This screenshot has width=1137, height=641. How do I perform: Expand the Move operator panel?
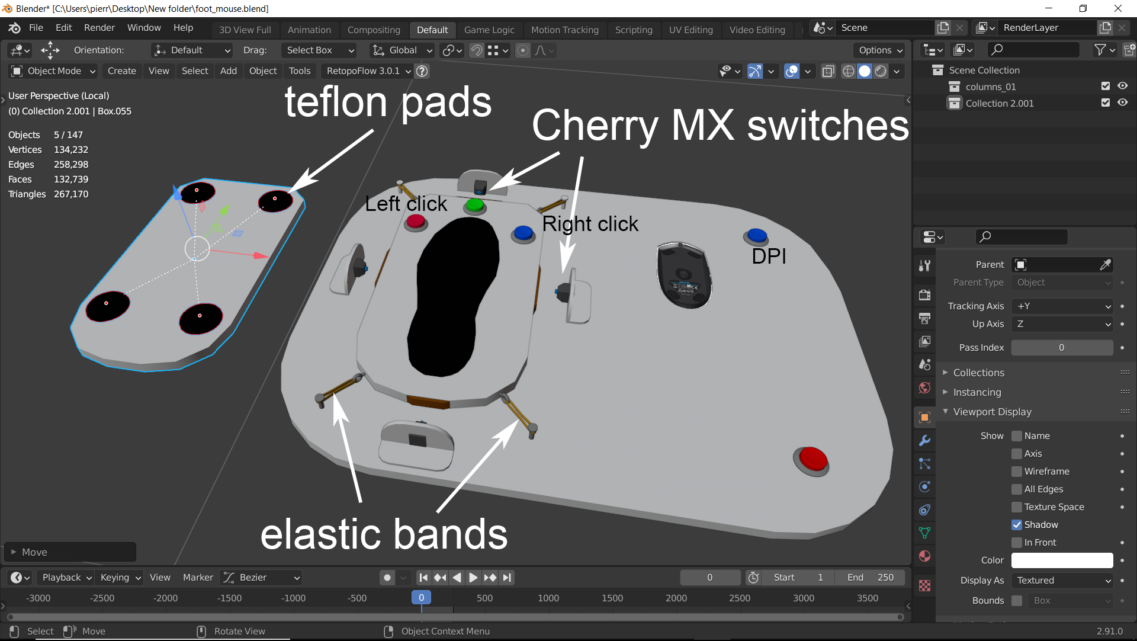70,552
